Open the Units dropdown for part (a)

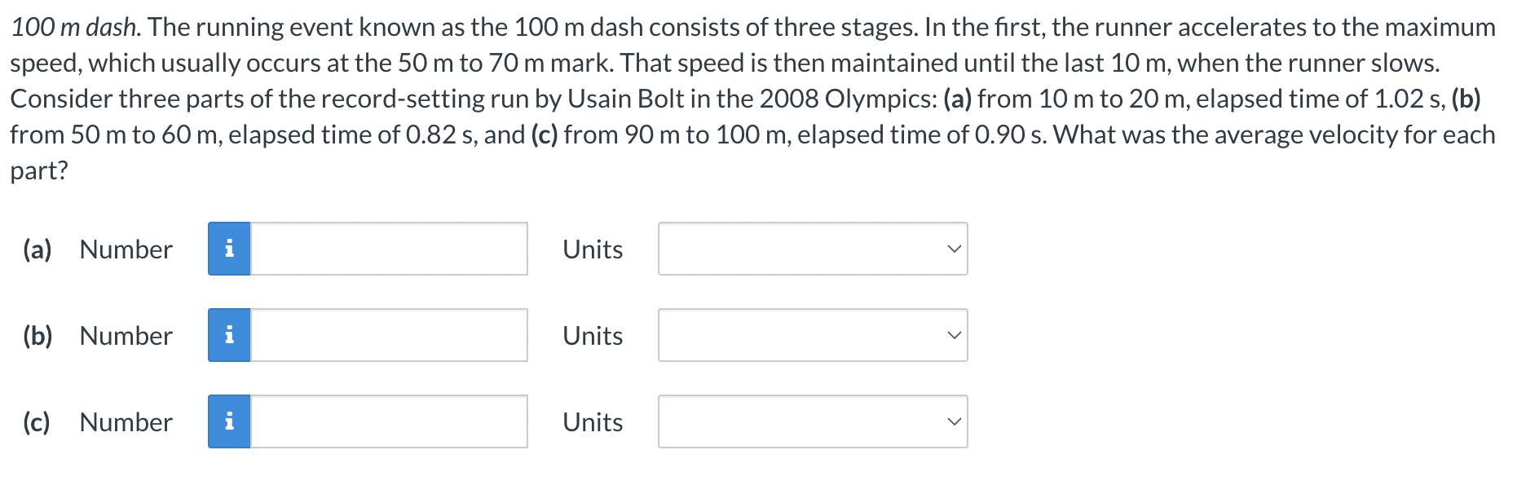(813, 249)
